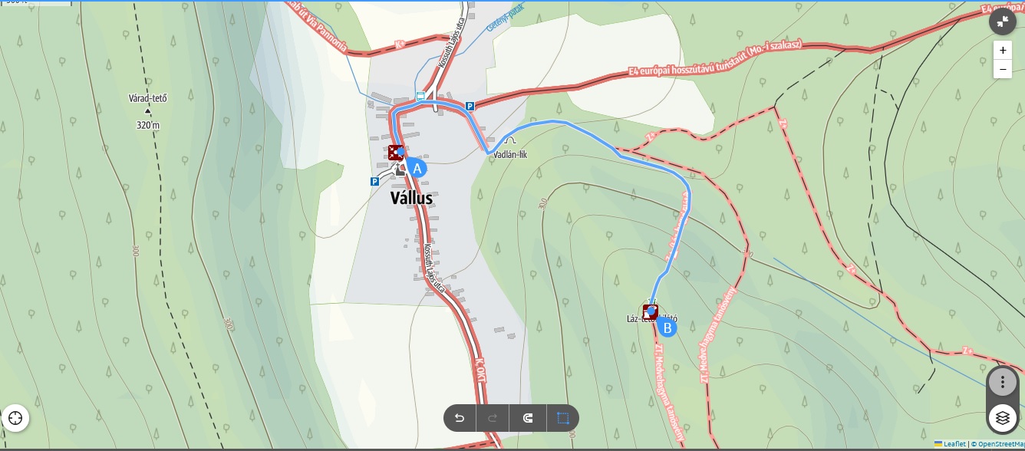Screen dimensions: 1025x451
Task: Open the map layers selector
Action: pyautogui.click(x=1002, y=418)
